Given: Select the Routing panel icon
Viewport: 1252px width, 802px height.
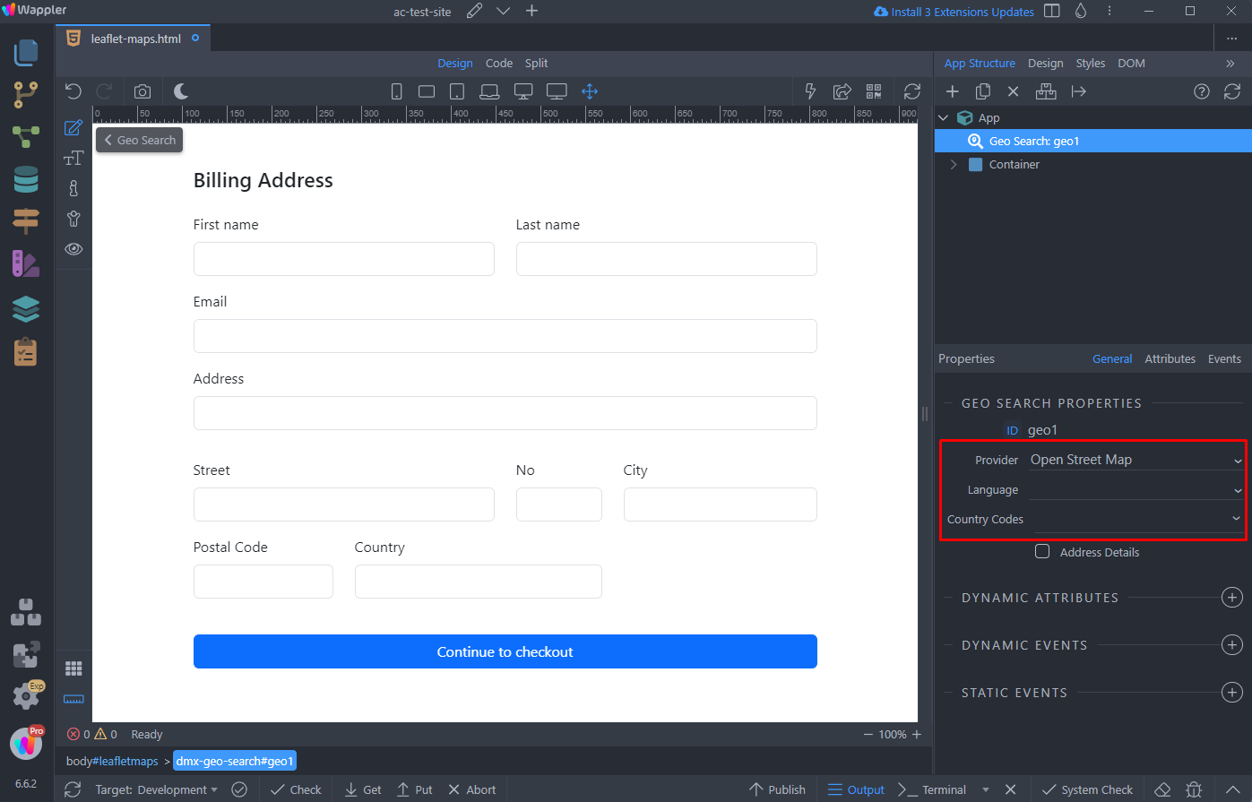Looking at the screenshot, I should point(26,220).
